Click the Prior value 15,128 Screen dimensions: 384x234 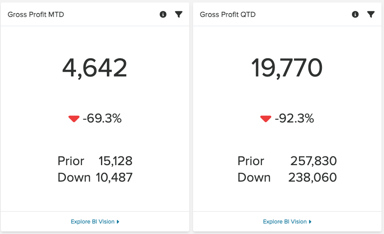tap(115, 161)
